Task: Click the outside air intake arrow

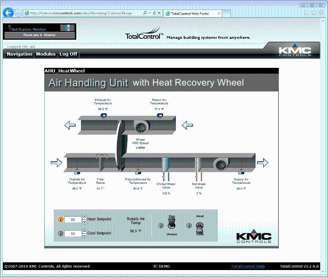Action: tap(57, 162)
